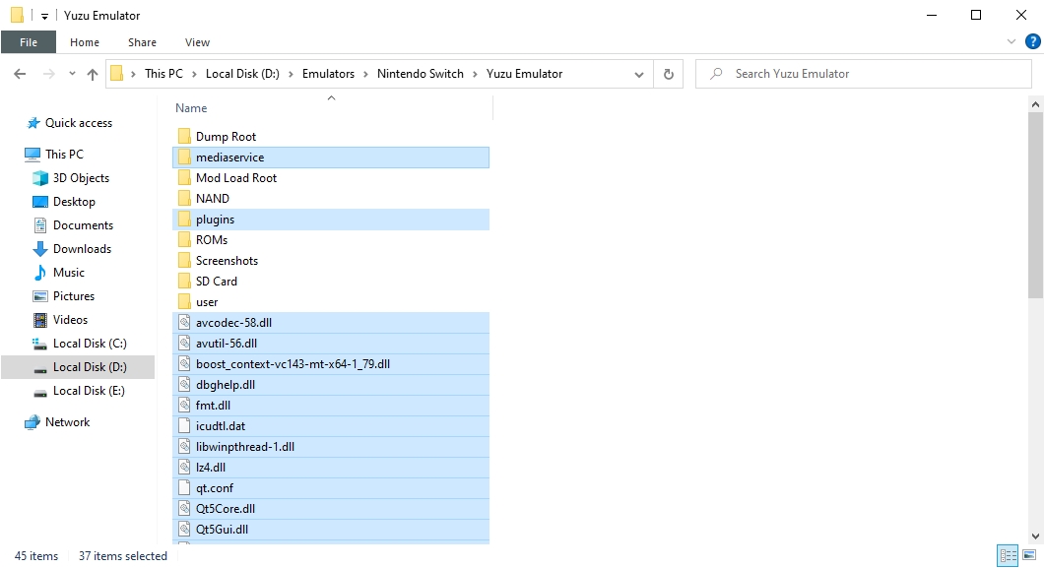
Task: Select fmt.dll file icon
Action: pyautogui.click(x=184, y=405)
